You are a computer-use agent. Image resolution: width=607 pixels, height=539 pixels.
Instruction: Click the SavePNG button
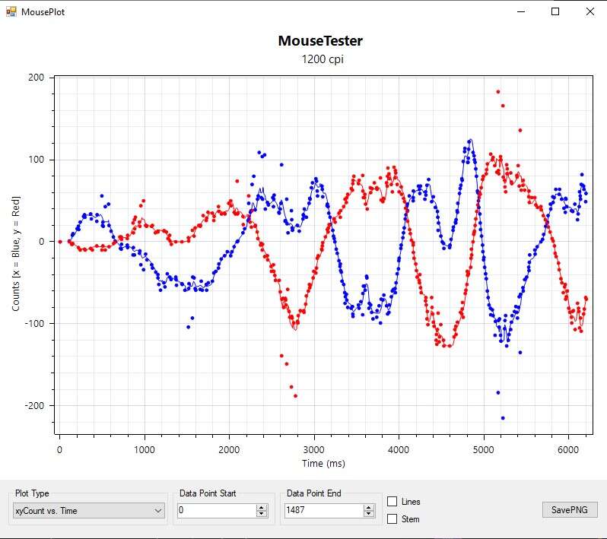tap(570, 510)
